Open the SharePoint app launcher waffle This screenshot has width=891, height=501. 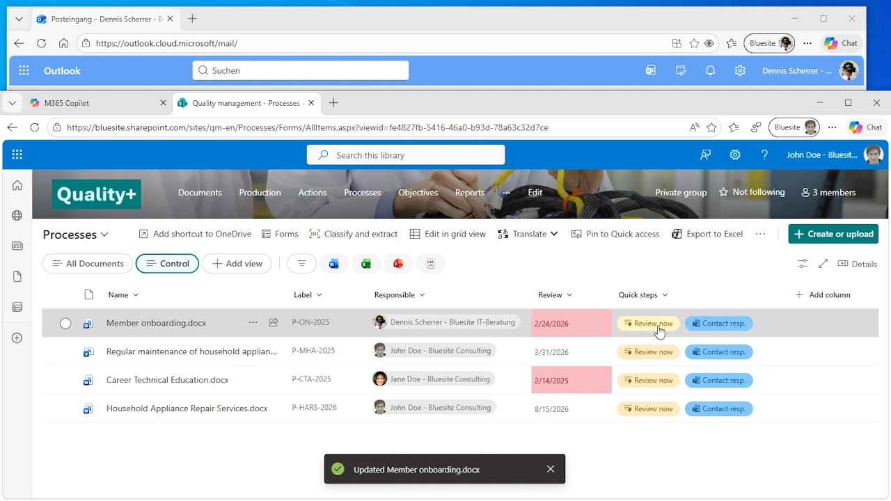tap(17, 155)
